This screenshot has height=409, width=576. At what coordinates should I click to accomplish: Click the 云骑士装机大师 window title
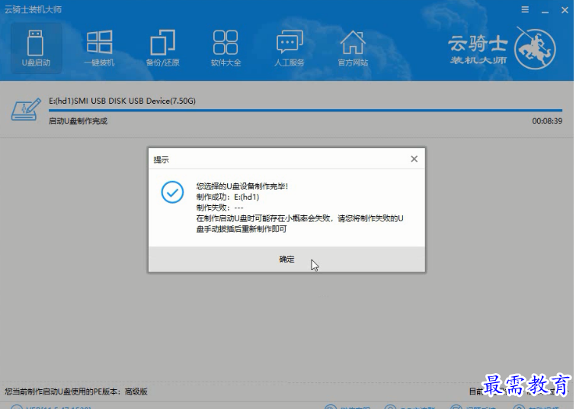(33, 10)
